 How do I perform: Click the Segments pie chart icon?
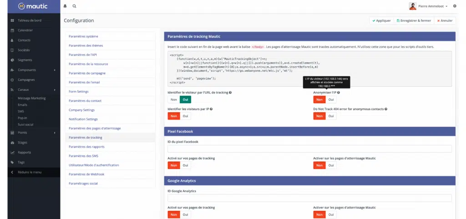pos(12,60)
